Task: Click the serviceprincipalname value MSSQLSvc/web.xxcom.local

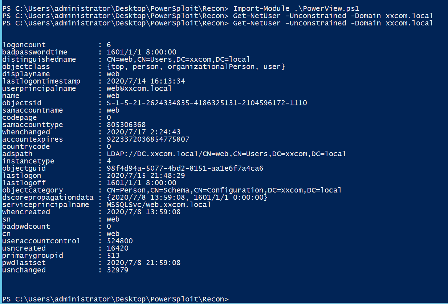Action: click(159, 205)
